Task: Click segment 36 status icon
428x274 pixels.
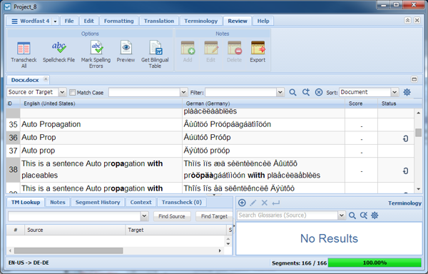Action: point(406,138)
